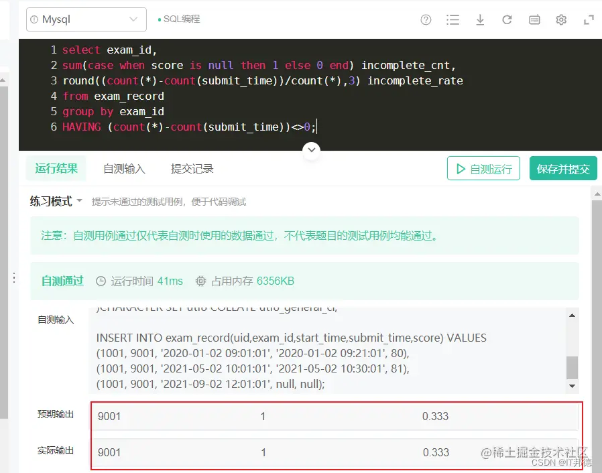Click the vertical dots panel drag handle

point(14,278)
